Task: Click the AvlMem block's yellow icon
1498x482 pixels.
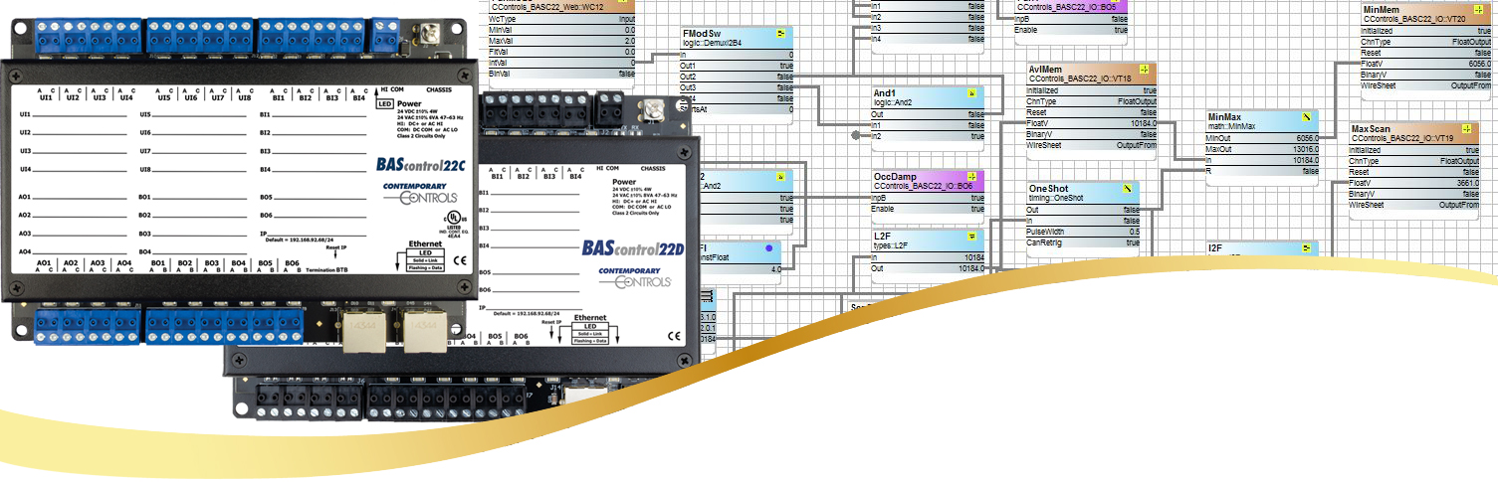Action: click(x=1144, y=71)
